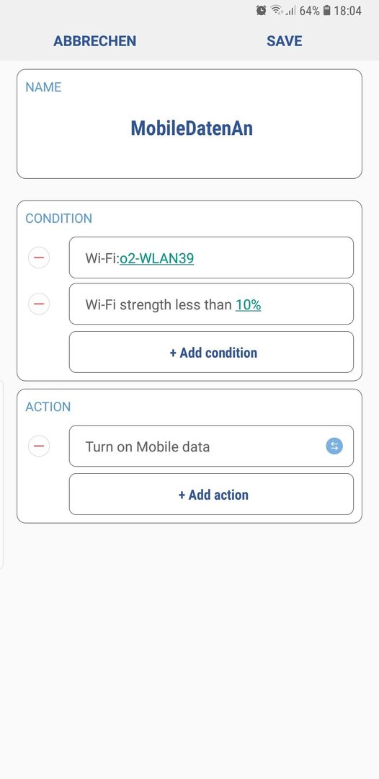Select the Wi-Fi network condition row
This screenshot has width=379, height=779.
(211, 258)
